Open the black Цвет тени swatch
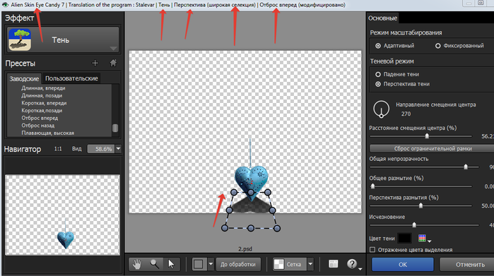This screenshot has width=494, height=276. [404, 238]
